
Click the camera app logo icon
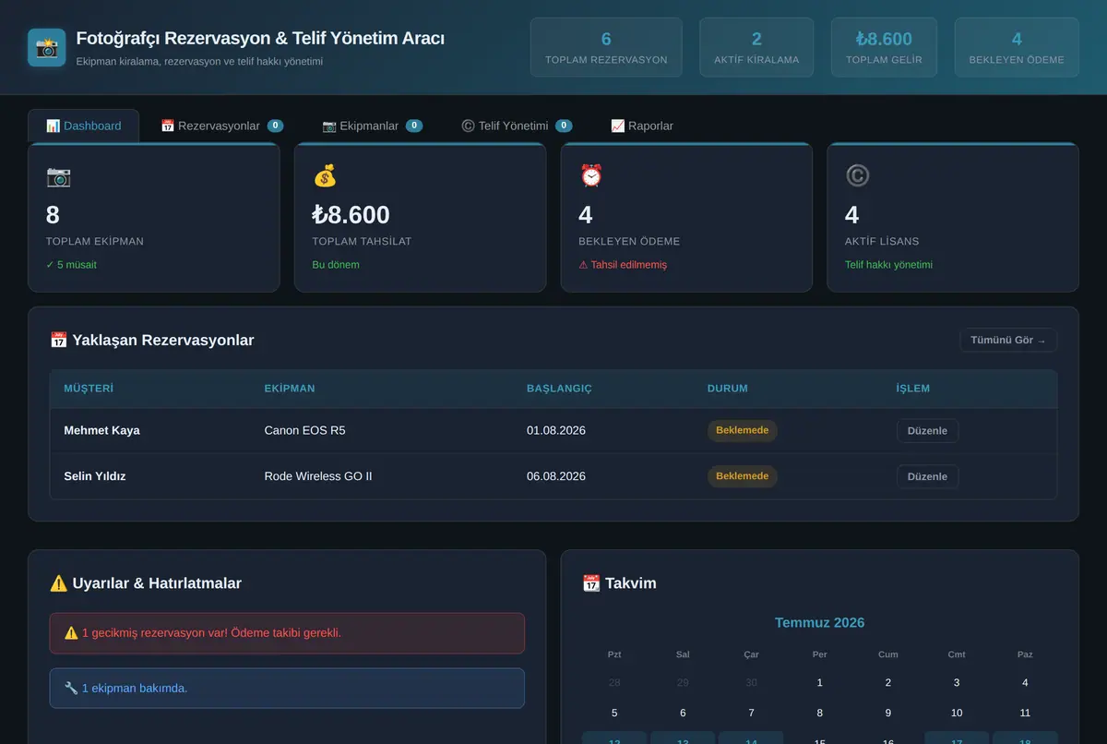(47, 47)
